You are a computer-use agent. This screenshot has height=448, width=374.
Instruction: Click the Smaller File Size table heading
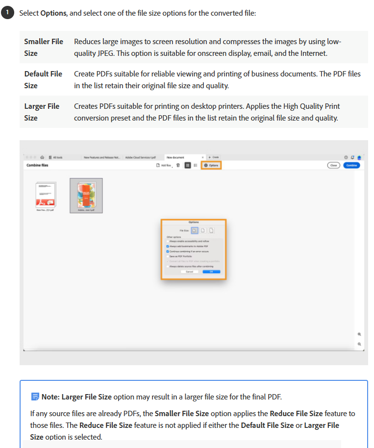(44, 48)
